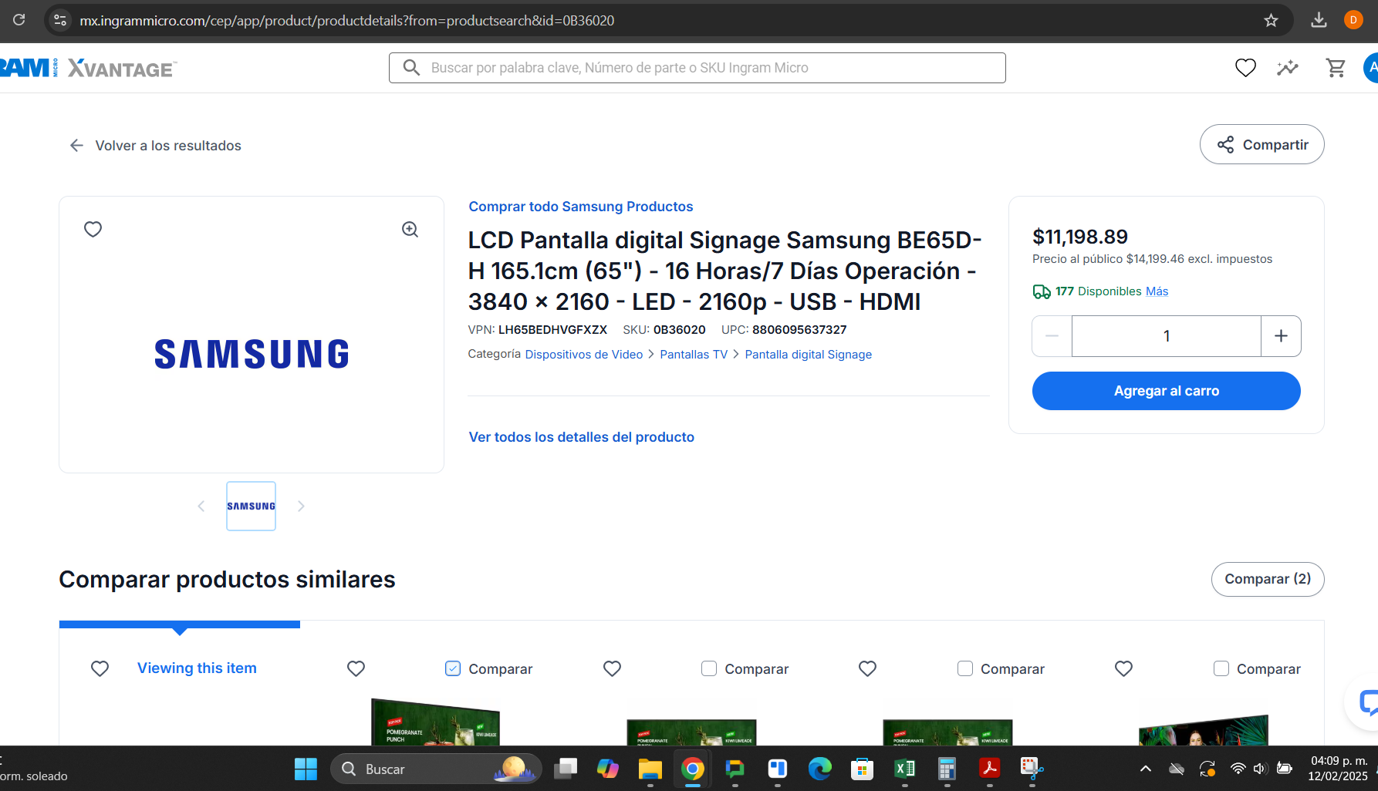
Task: Reload the page with the browser refresh icon
Action: [x=19, y=20]
